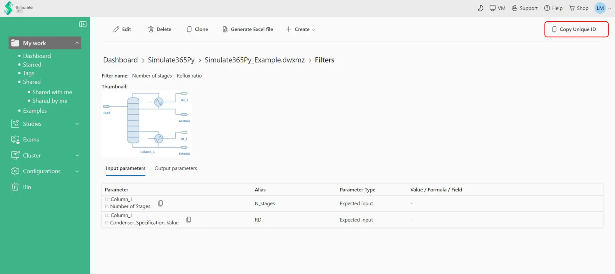
Task: Click Expected input in N_stages row
Action: point(356,204)
